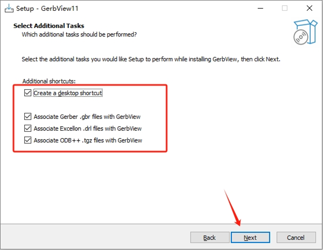
Task: Click the maximize window button
Action: pyautogui.click(x=284, y=8)
